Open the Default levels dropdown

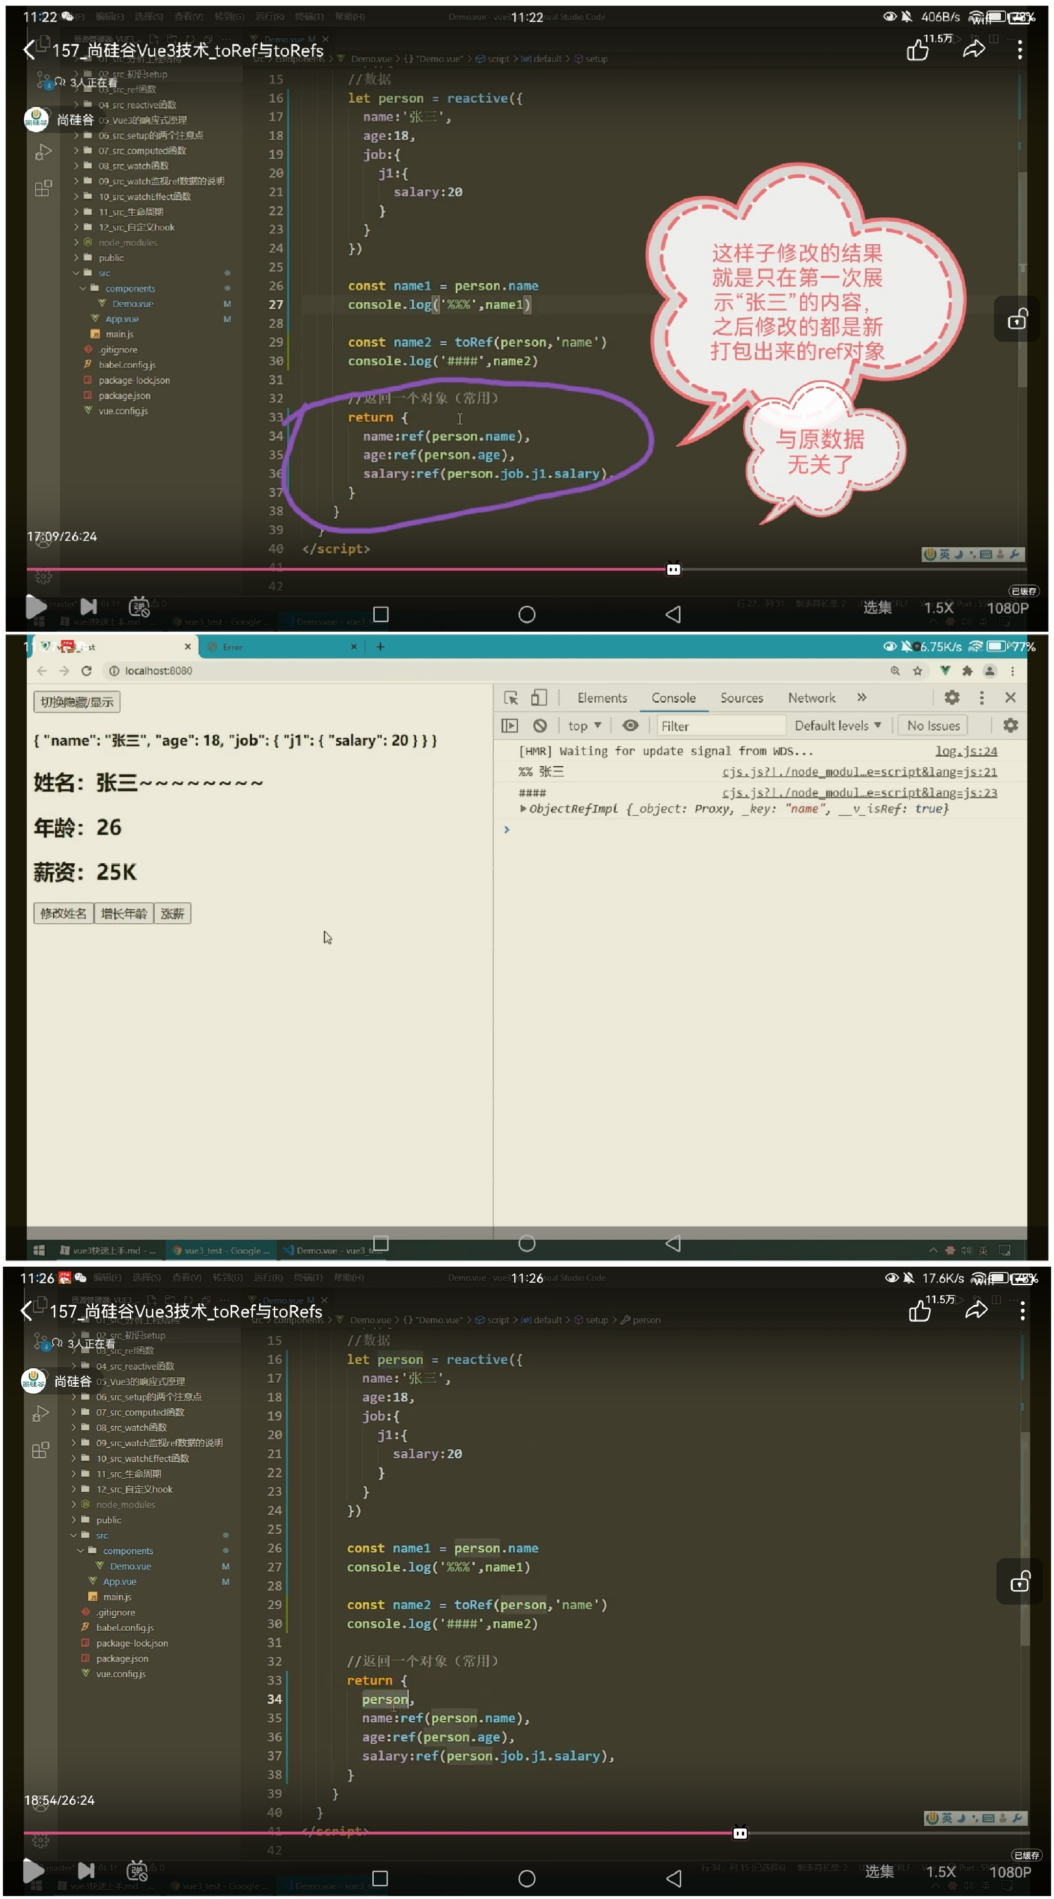point(837,726)
